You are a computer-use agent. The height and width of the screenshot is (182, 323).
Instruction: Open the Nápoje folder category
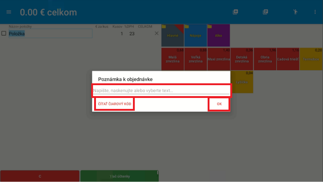[196, 35]
